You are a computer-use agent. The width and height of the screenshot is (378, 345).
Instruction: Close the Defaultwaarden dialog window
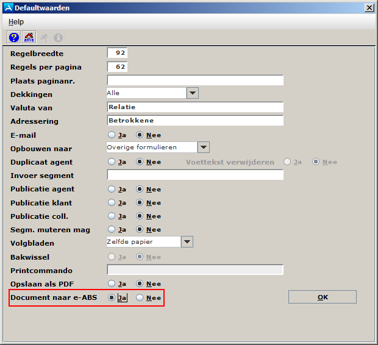[369, 8]
